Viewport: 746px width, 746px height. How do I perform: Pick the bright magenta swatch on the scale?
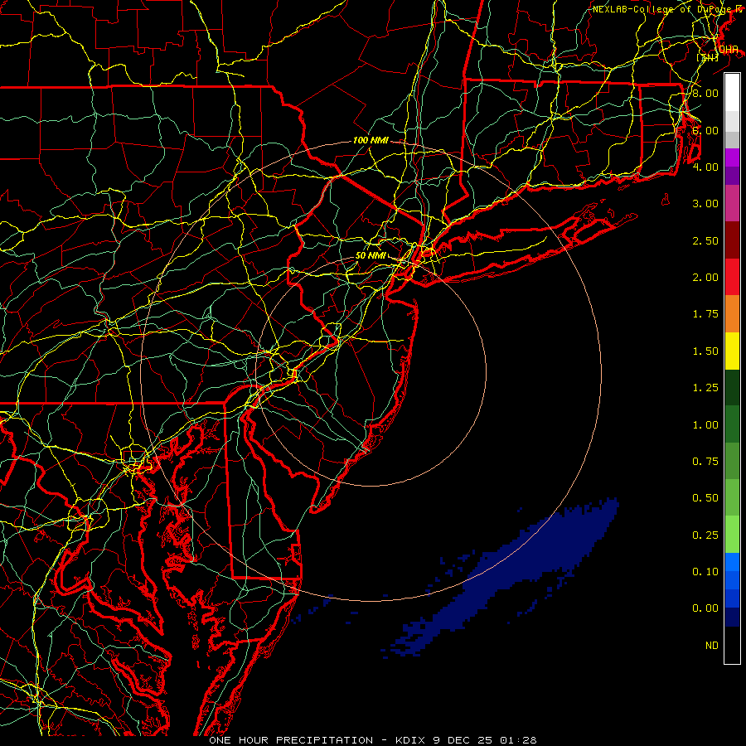tap(732, 157)
